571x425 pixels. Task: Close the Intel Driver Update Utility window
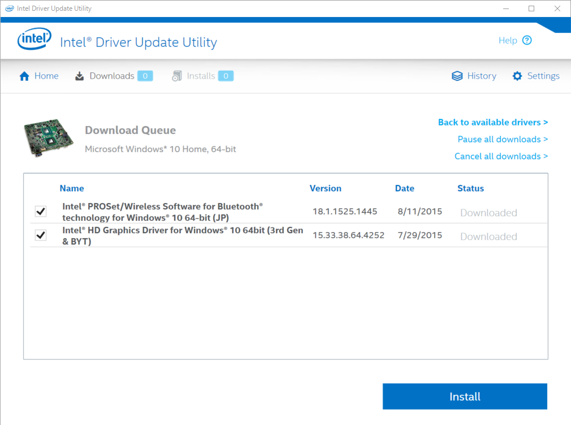[x=557, y=8]
